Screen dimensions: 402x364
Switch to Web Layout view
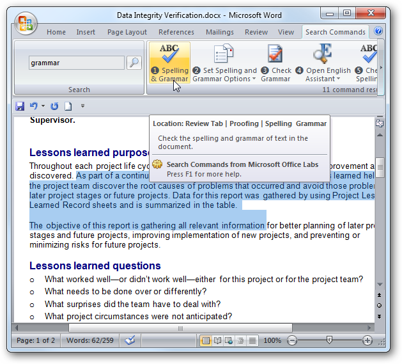tap(229, 340)
